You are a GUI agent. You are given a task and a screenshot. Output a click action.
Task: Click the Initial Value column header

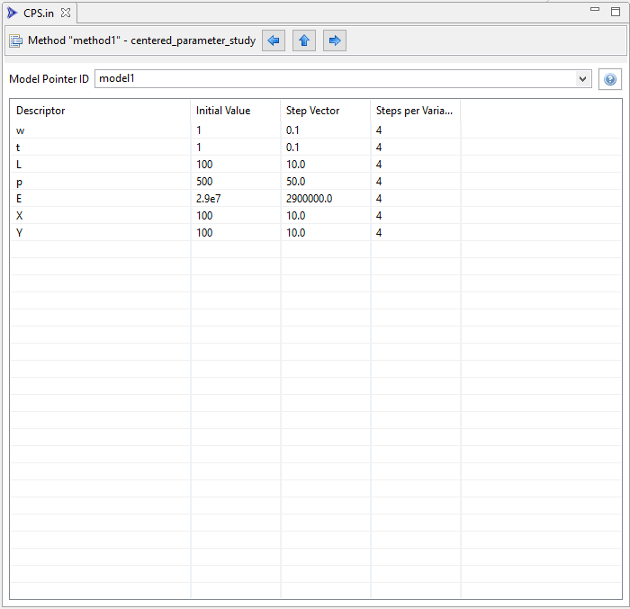tap(223, 111)
